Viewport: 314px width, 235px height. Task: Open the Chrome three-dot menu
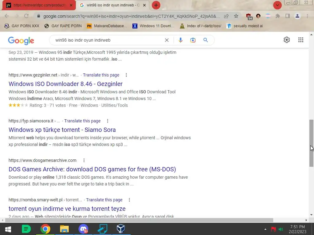pos(307,16)
